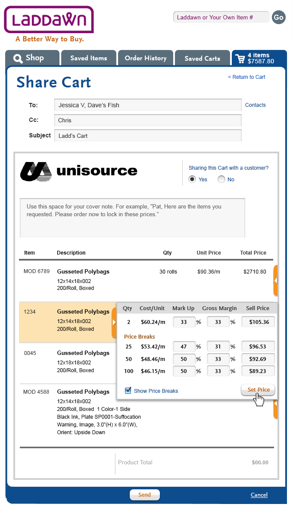Click the Set Price button

click(258, 390)
